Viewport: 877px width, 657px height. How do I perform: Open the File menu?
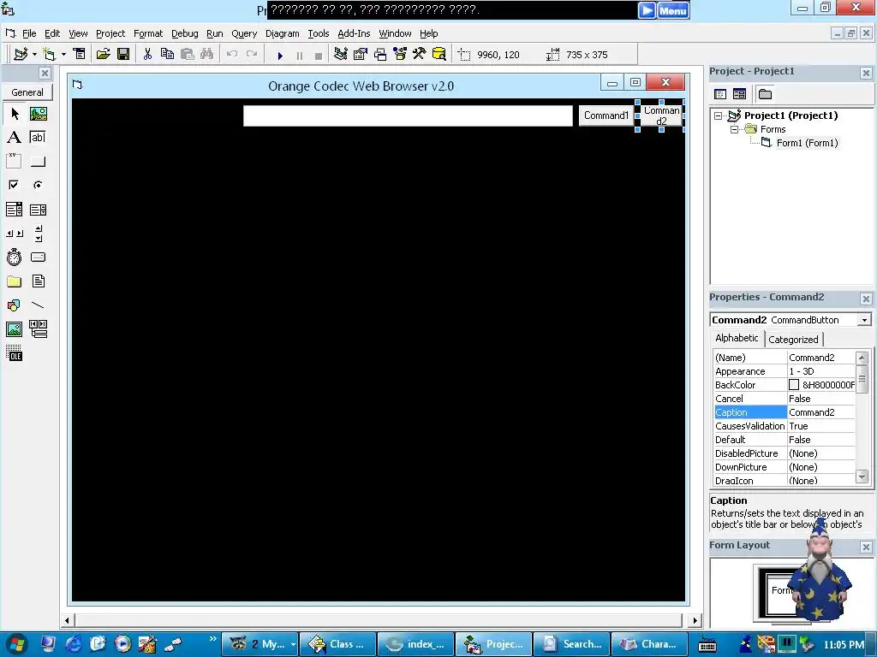pyautogui.click(x=29, y=33)
